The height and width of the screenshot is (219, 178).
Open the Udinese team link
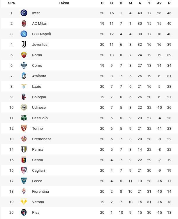tap(39, 107)
